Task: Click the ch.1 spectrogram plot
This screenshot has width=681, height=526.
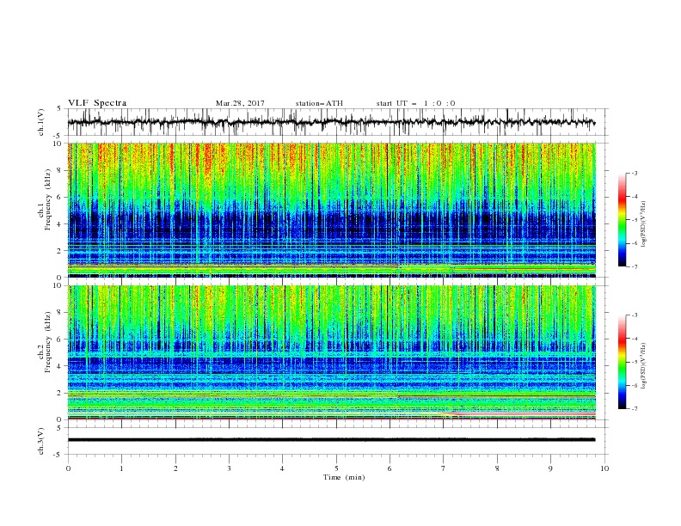Action: (x=331, y=210)
